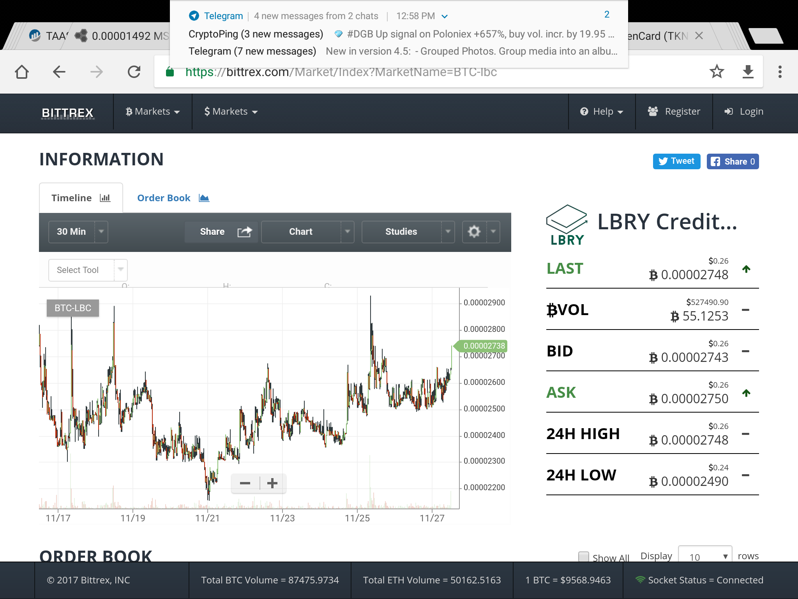Screen dimensions: 798x599
Task: Click Total ETH Volume in footer
Action: pyautogui.click(x=432, y=580)
